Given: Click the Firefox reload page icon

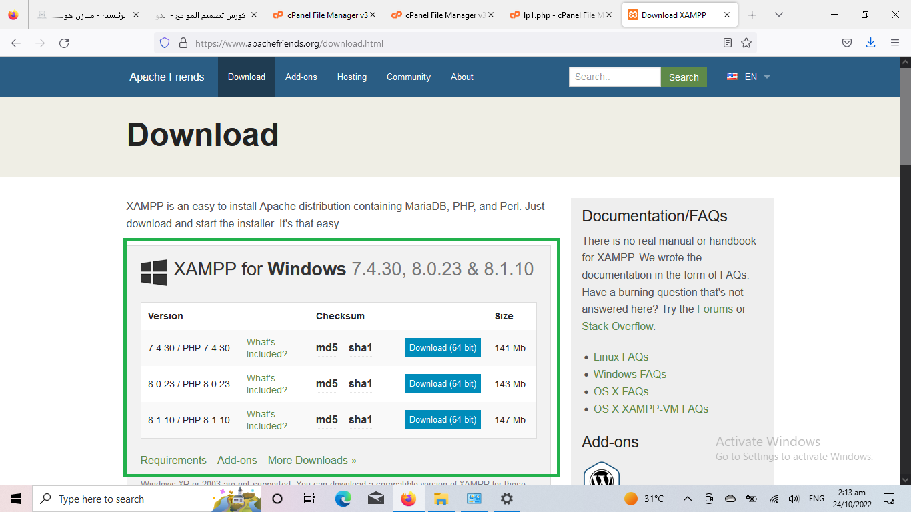Looking at the screenshot, I should tap(64, 43).
